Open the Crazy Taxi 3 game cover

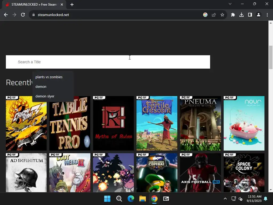[26, 123]
